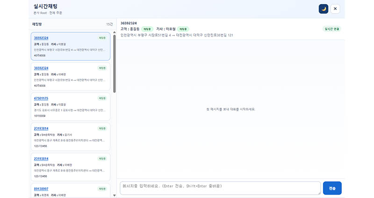
Task: Click plate number 10마0009 in 47501175 card
Action: pyautogui.click(x=40, y=116)
